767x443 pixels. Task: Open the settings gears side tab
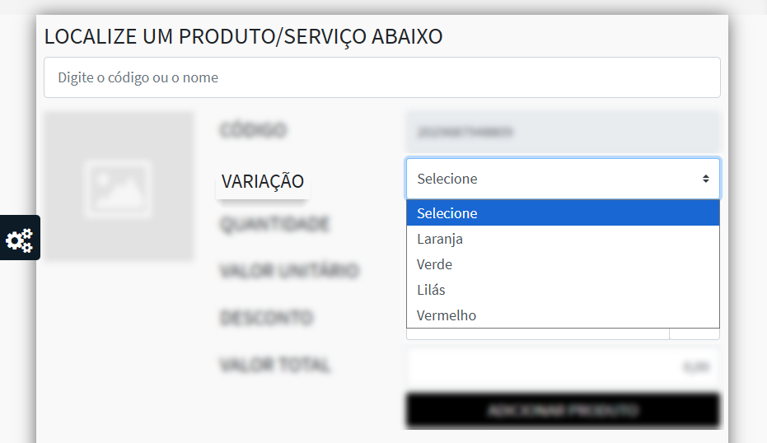coord(20,238)
